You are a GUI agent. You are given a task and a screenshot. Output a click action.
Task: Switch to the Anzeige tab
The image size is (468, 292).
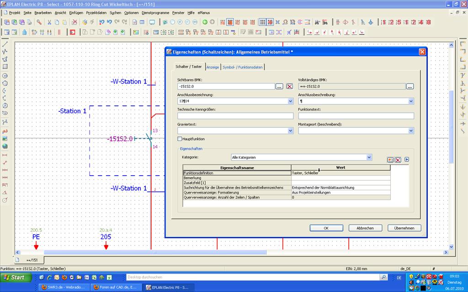(x=213, y=67)
